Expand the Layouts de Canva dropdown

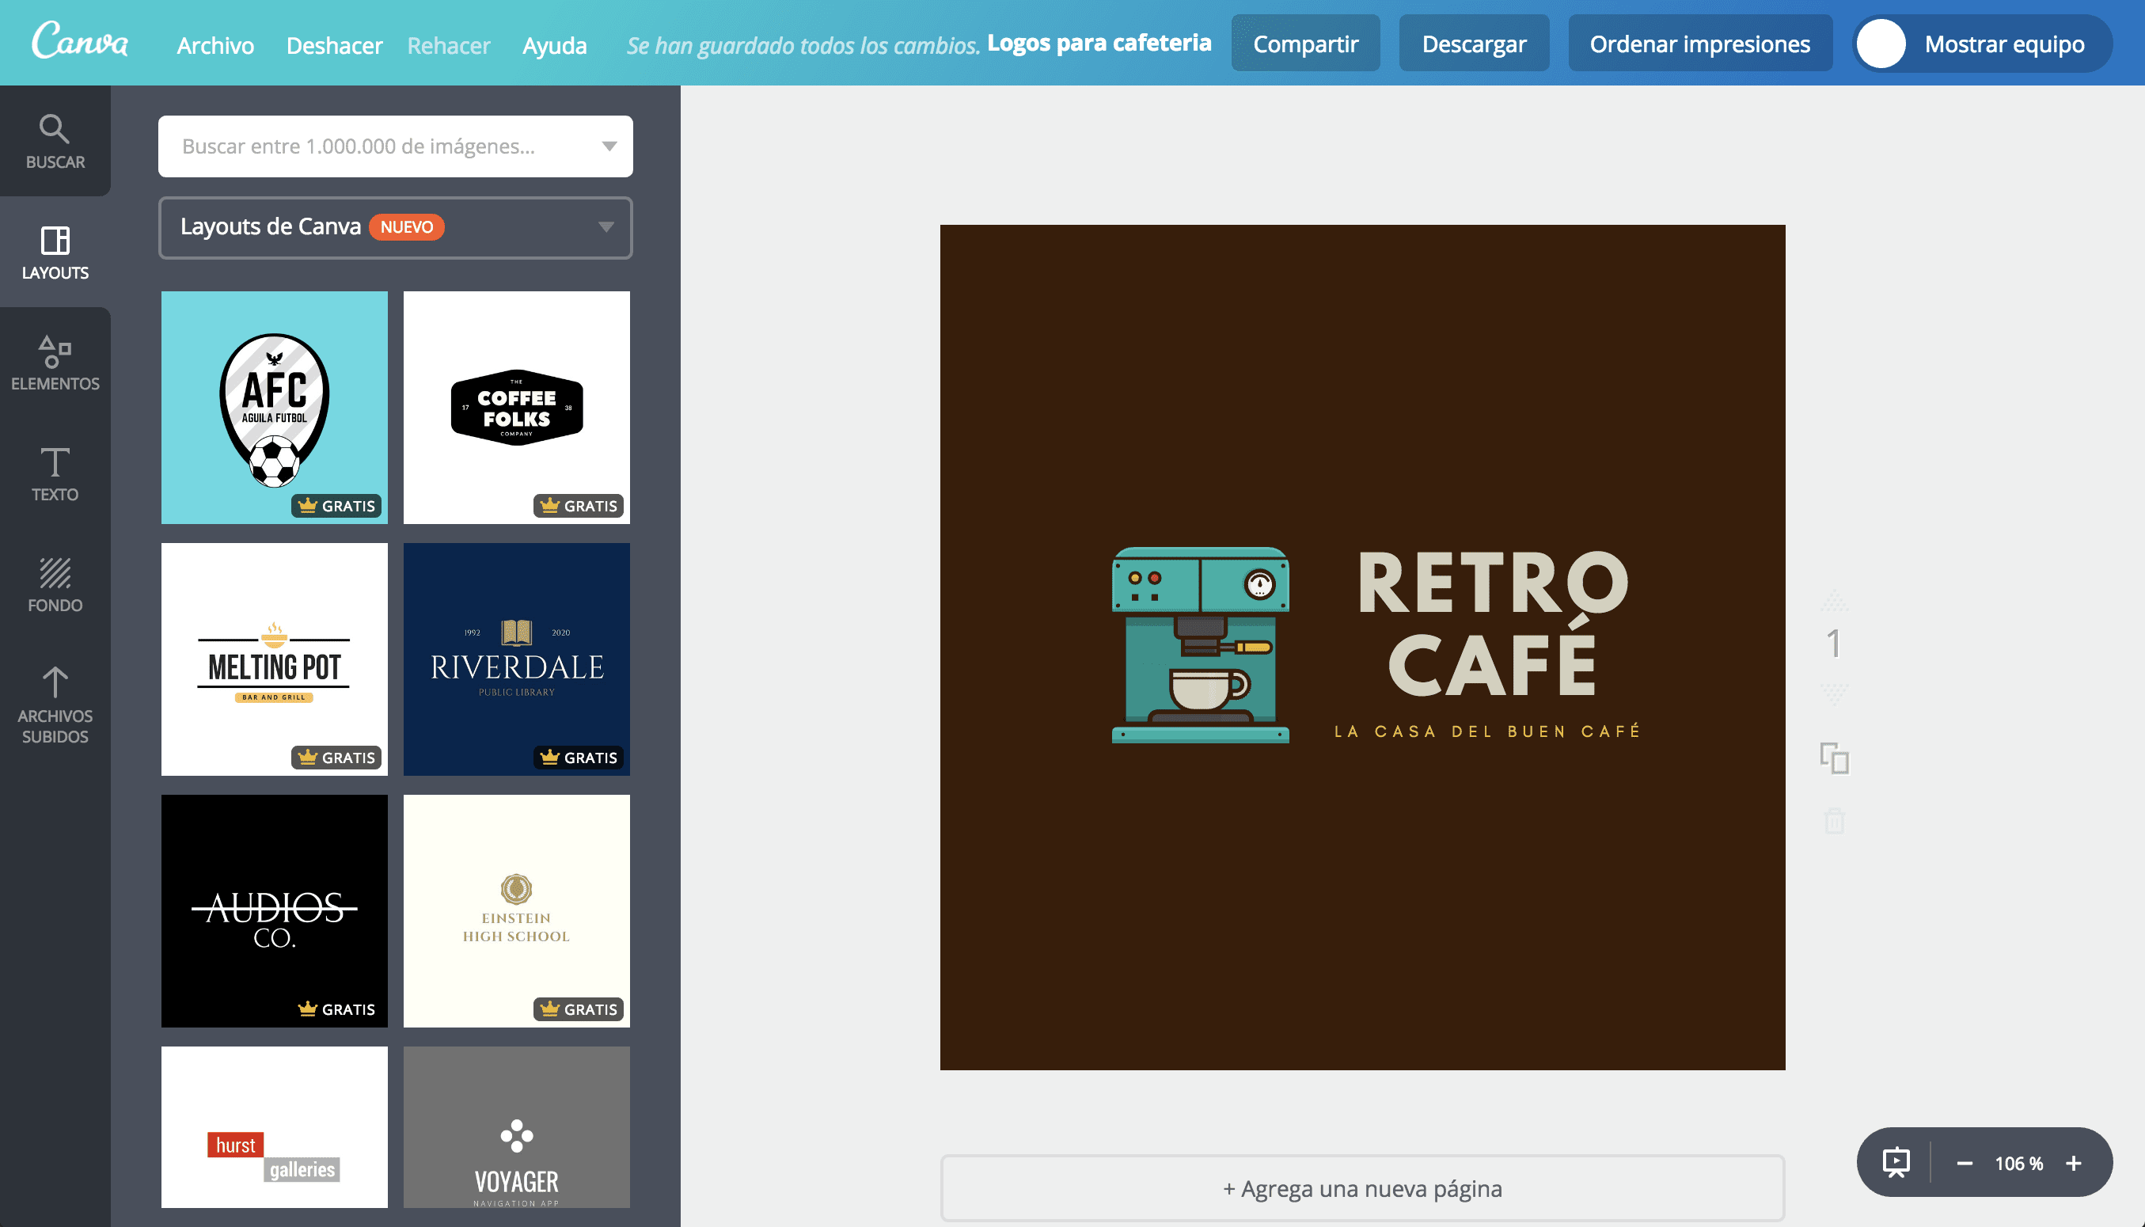point(606,226)
